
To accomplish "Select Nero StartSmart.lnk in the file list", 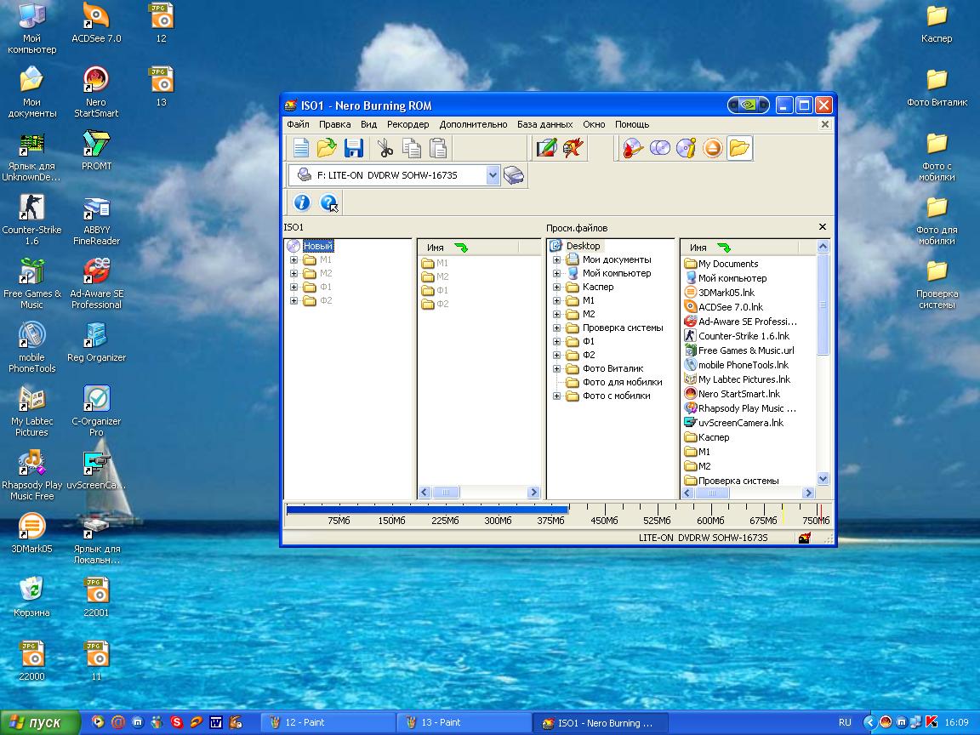I will coord(738,394).
